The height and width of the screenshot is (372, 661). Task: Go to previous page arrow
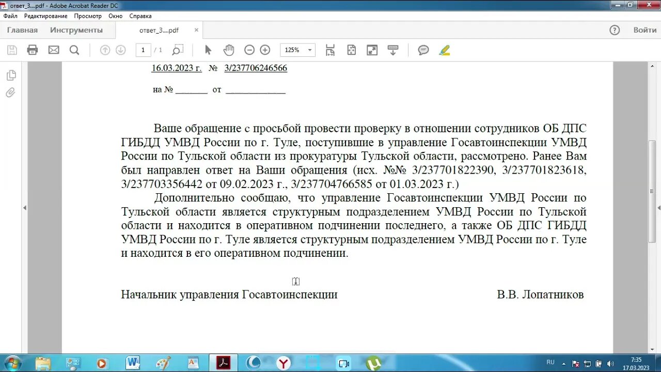(105, 50)
